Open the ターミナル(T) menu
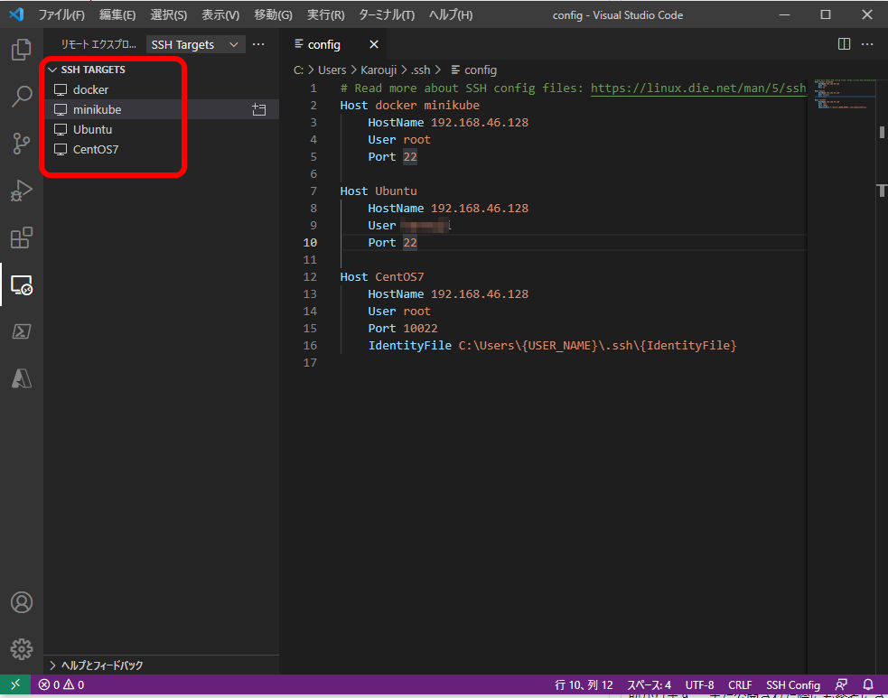Viewport: 888px width, 698px height. click(387, 14)
